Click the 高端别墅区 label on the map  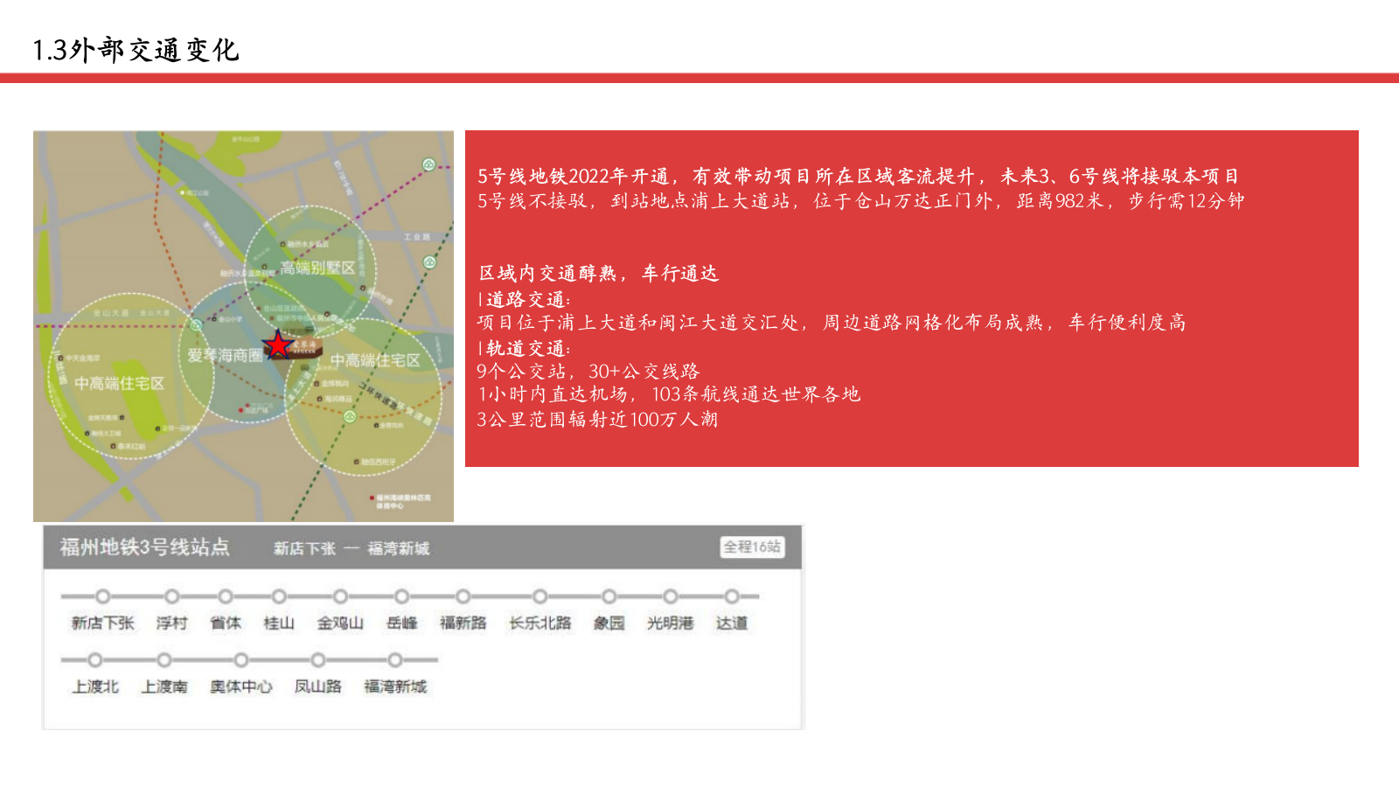coord(317,268)
